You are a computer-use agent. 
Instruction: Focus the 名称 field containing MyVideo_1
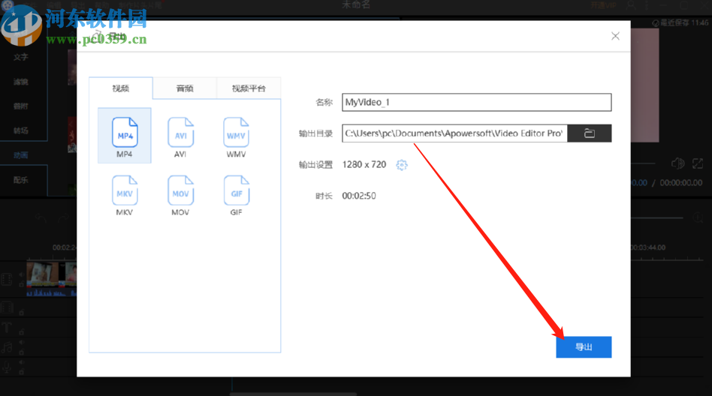click(477, 102)
